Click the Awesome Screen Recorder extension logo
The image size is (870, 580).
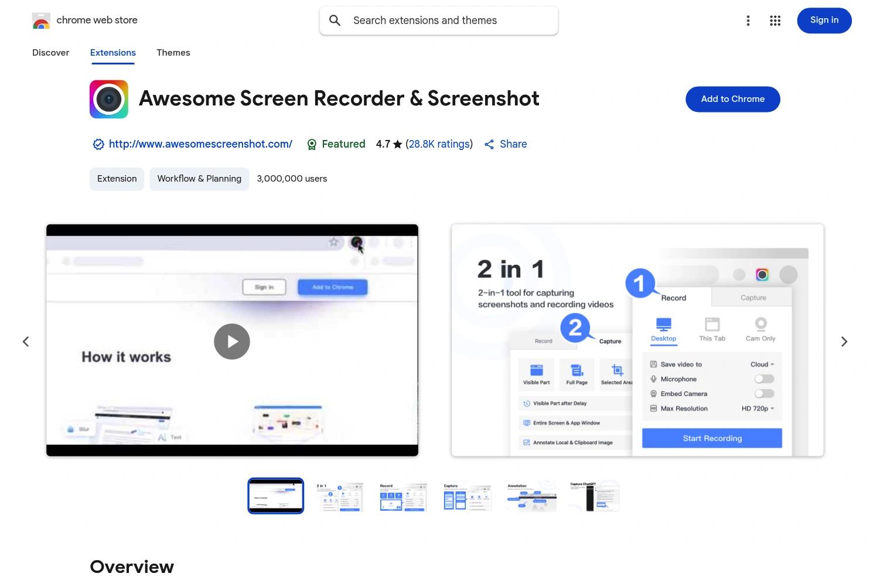coord(108,99)
